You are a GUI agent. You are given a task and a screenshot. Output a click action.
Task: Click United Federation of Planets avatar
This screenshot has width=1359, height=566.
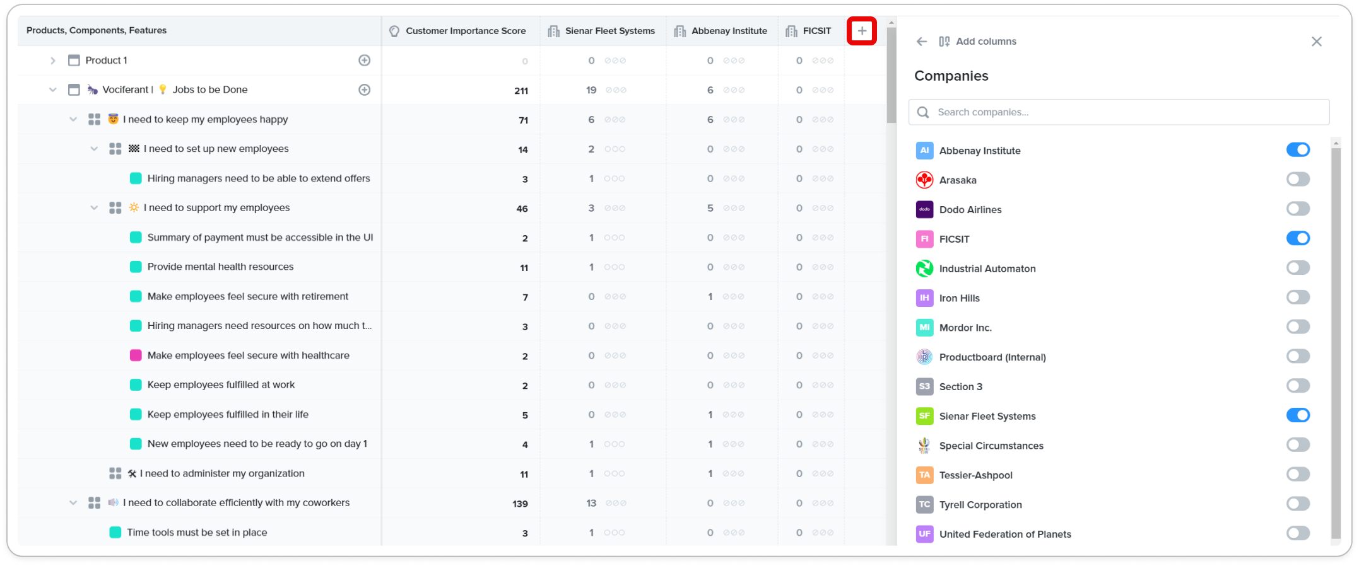tap(924, 534)
